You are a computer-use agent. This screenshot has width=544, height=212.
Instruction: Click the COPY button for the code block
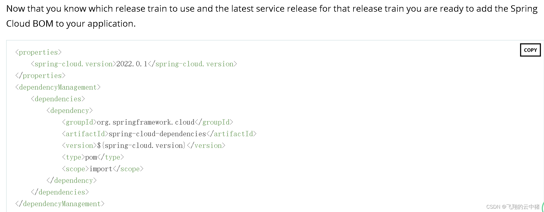tap(530, 50)
